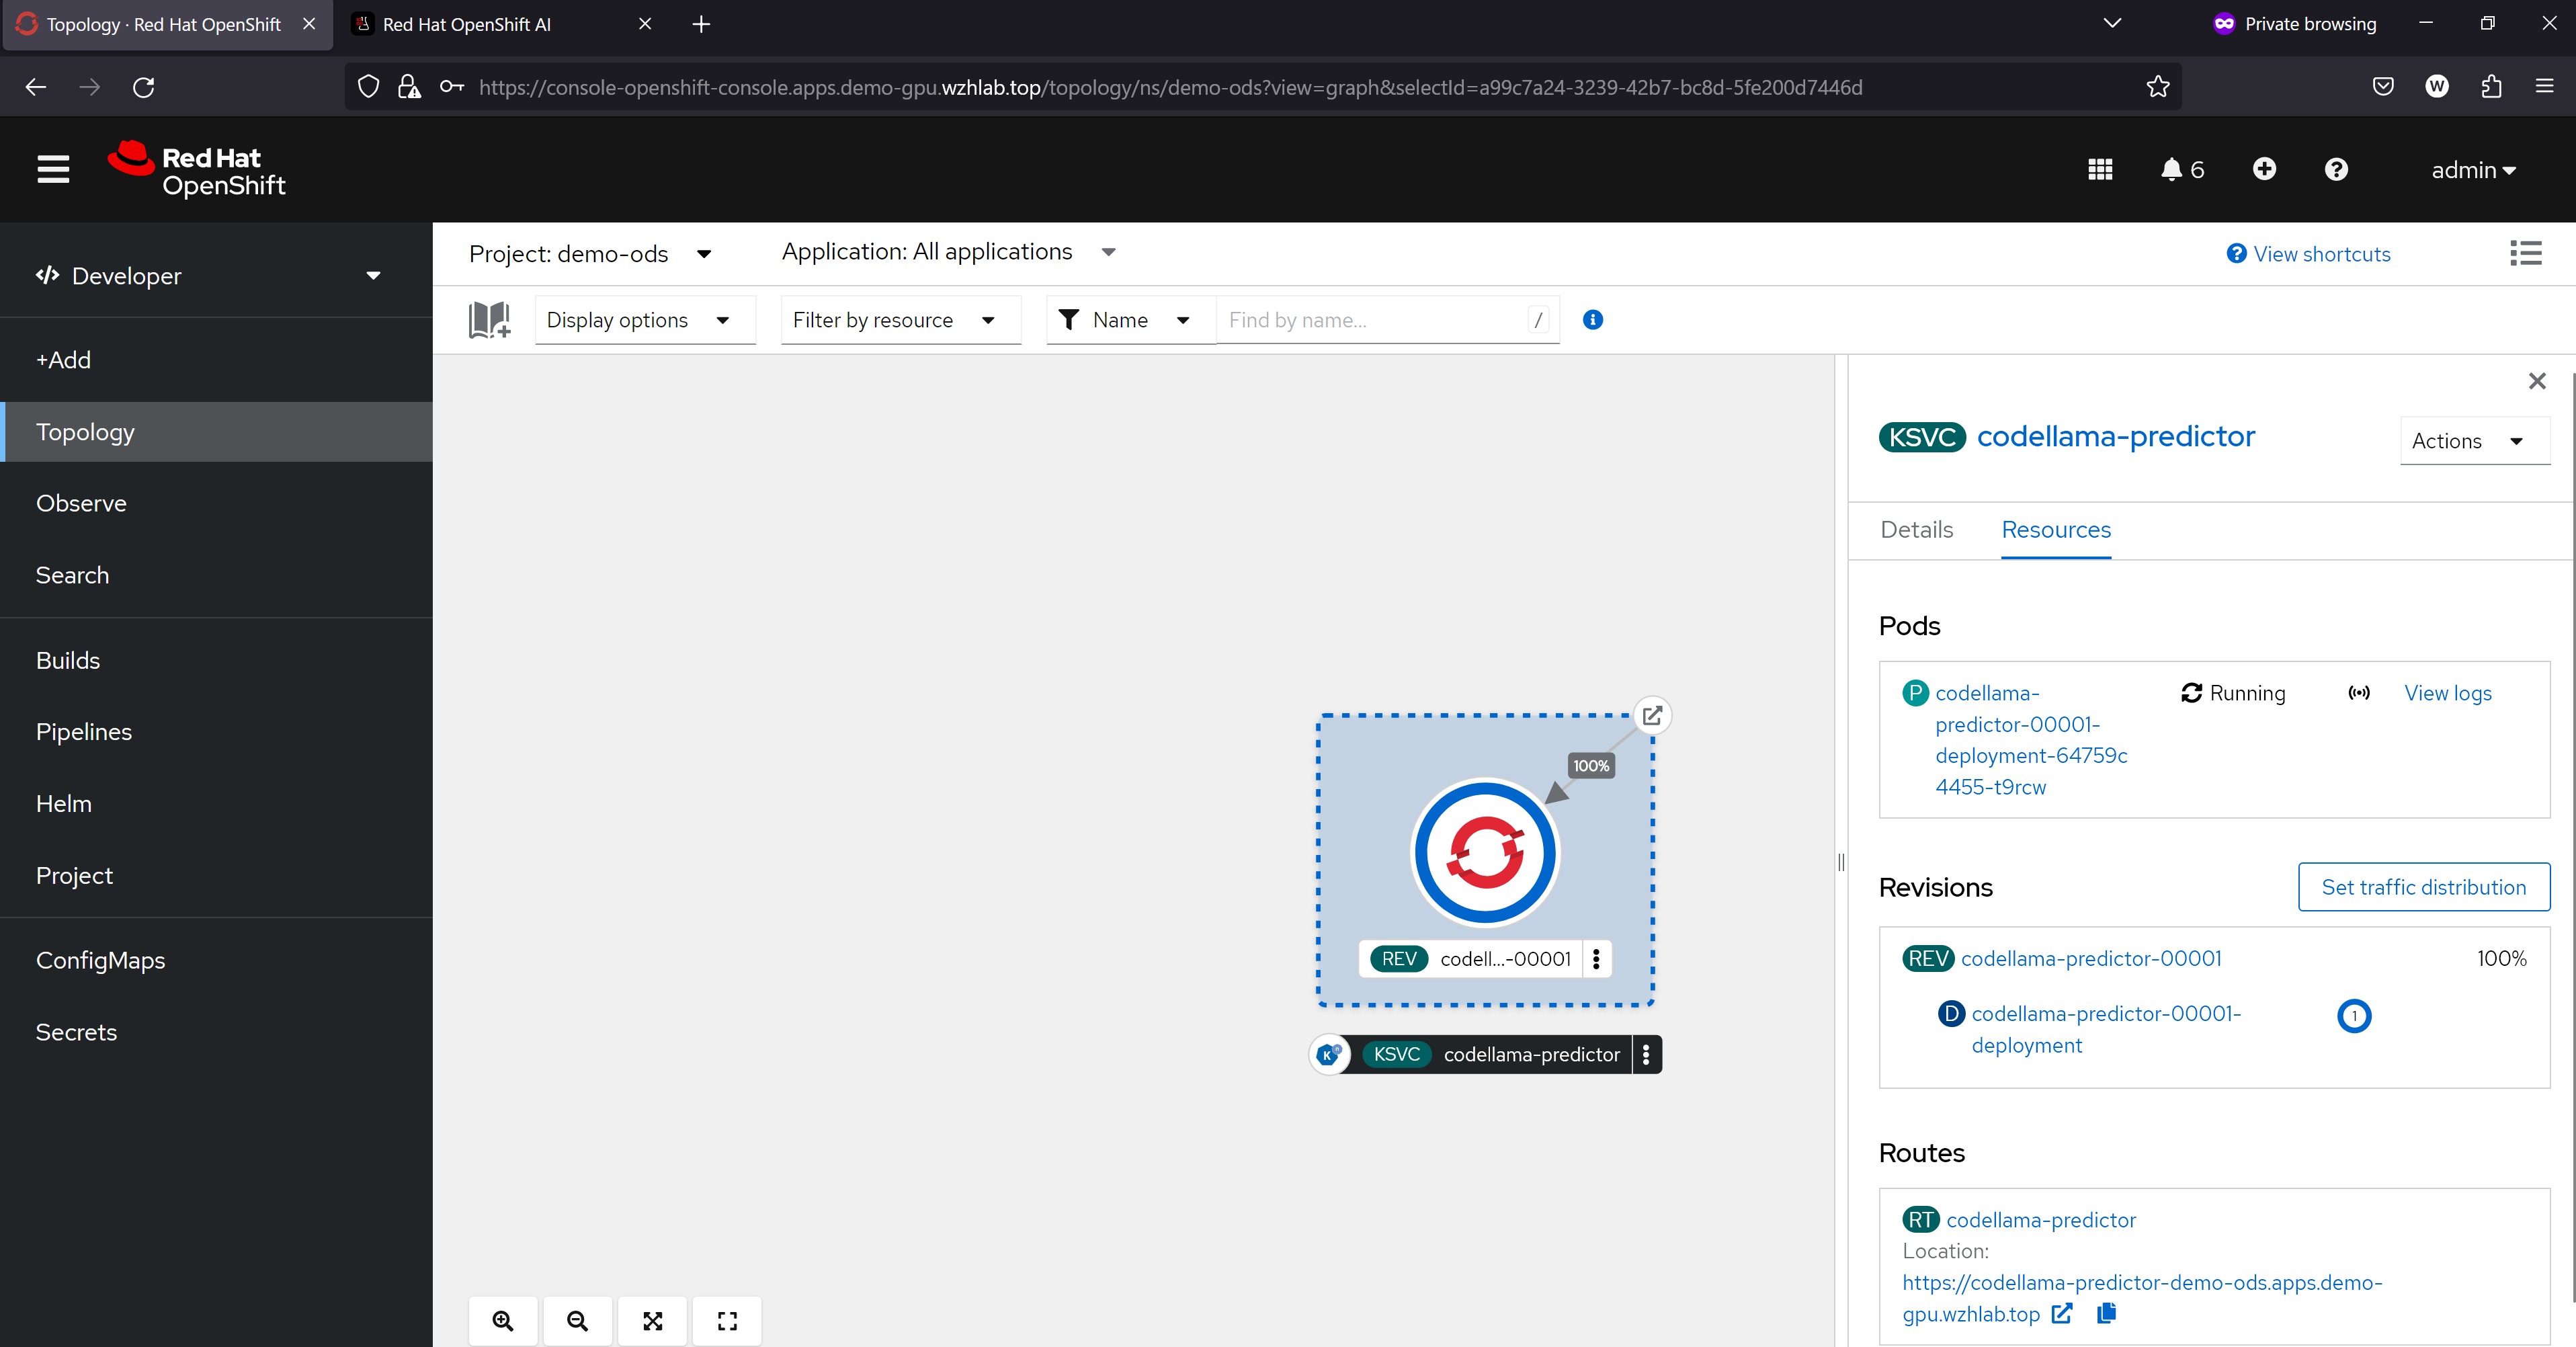Click the zoom in graph control

click(503, 1321)
